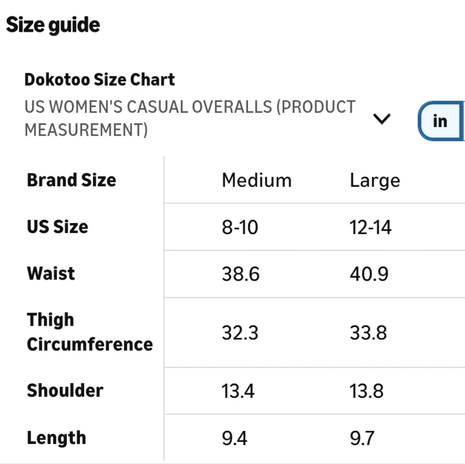
Task: Open the US Women's Casual Overalls selector
Action: coord(190,118)
